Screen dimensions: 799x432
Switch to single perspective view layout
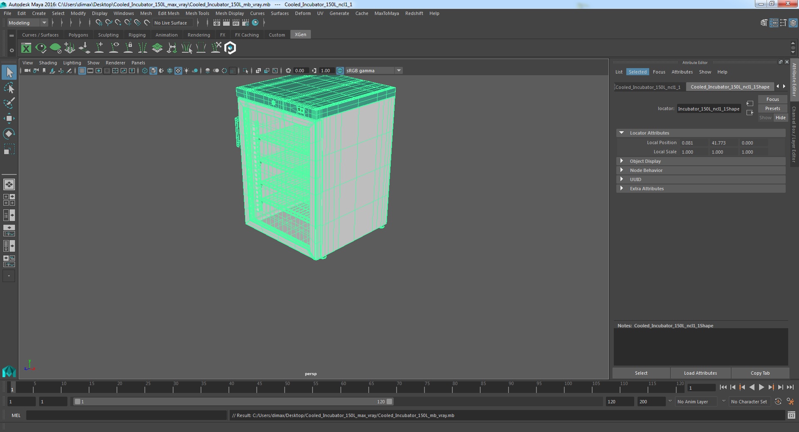point(9,184)
